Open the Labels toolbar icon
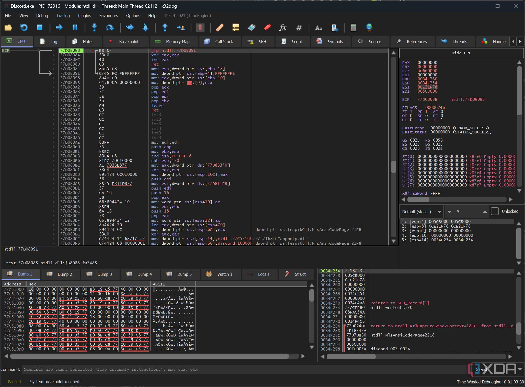This screenshot has width=525, height=387. pyautogui.click(x=252, y=27)
